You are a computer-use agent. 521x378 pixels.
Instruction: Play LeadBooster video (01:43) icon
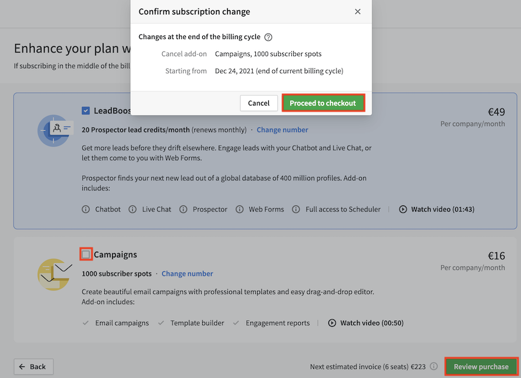point(403,209)
